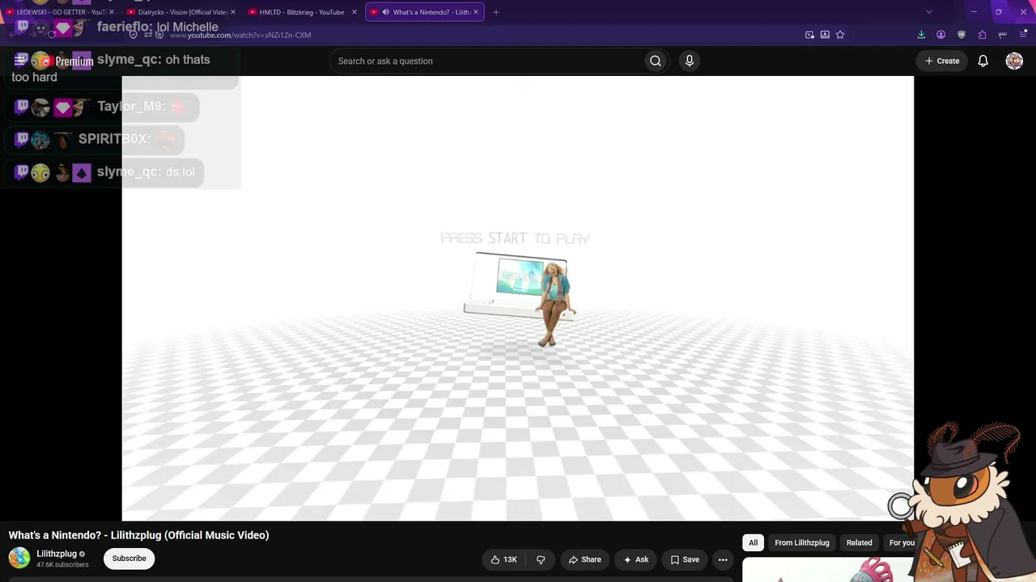Viewport: 1036px width, 582px height.
Task: Open Lilithzplug channel avatar
Action: [x=19, y=558]
